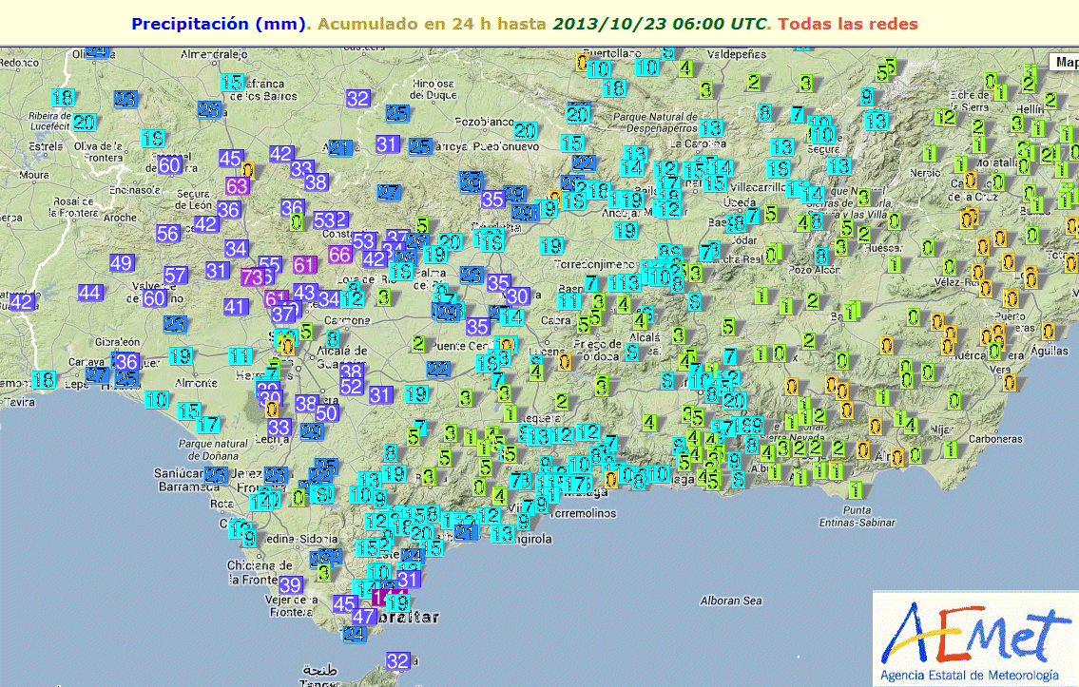Click the Encinasola town label
1079x687 pixels.
coord(135,190)
